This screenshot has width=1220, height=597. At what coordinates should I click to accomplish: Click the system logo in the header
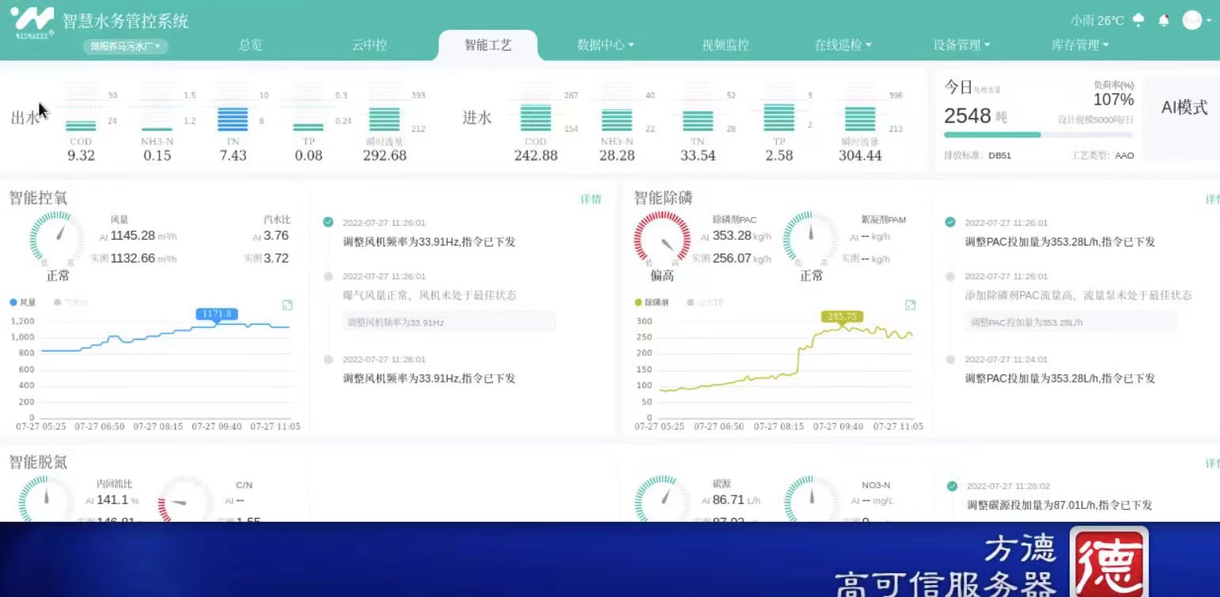tap(32, 21)
